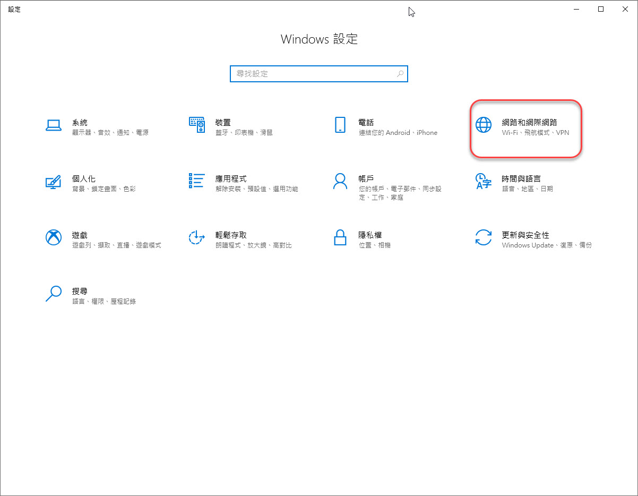This screenshot has height=496, width=638.
Task: Open the 系統 laptop icon
Action: [54, 125]
